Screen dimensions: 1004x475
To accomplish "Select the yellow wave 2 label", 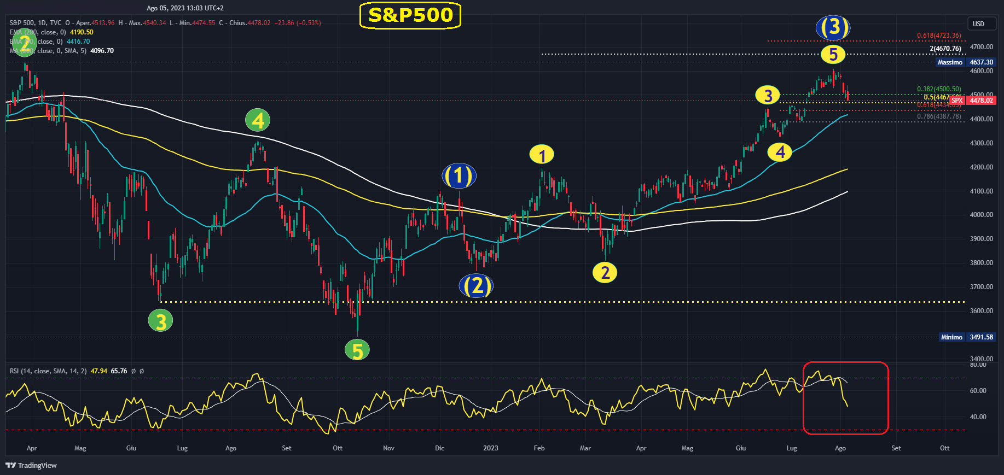I will click(x=605, y=272).
